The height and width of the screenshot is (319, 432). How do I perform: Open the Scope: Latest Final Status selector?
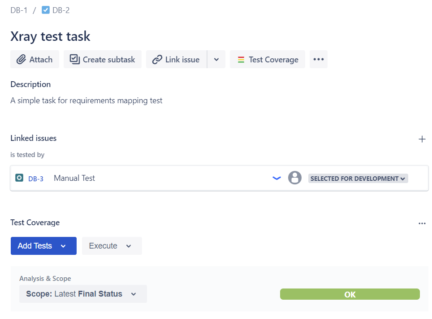[82, 294]
